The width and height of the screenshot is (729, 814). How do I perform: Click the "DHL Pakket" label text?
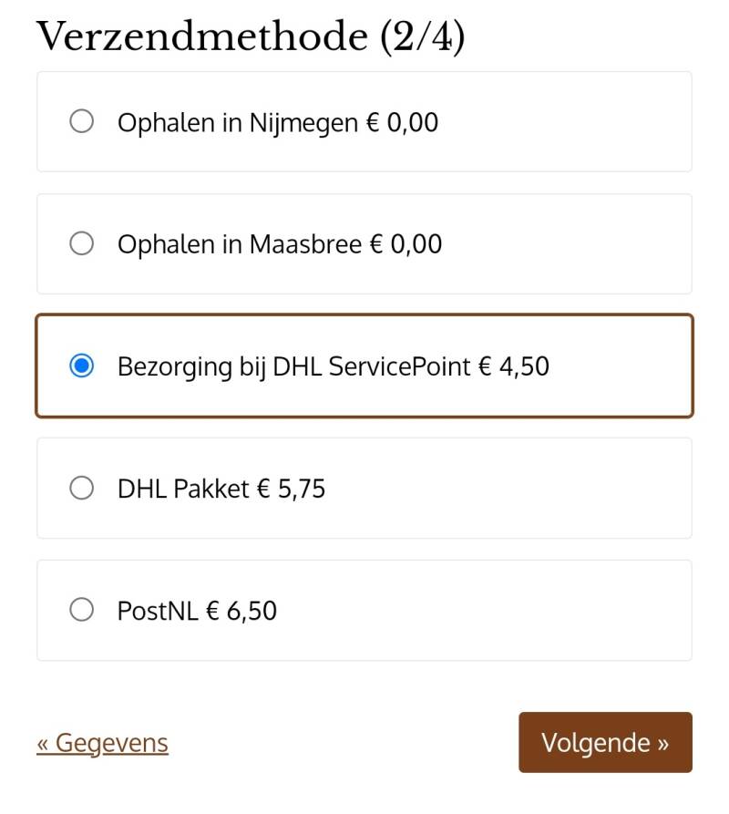coord(182,489)
